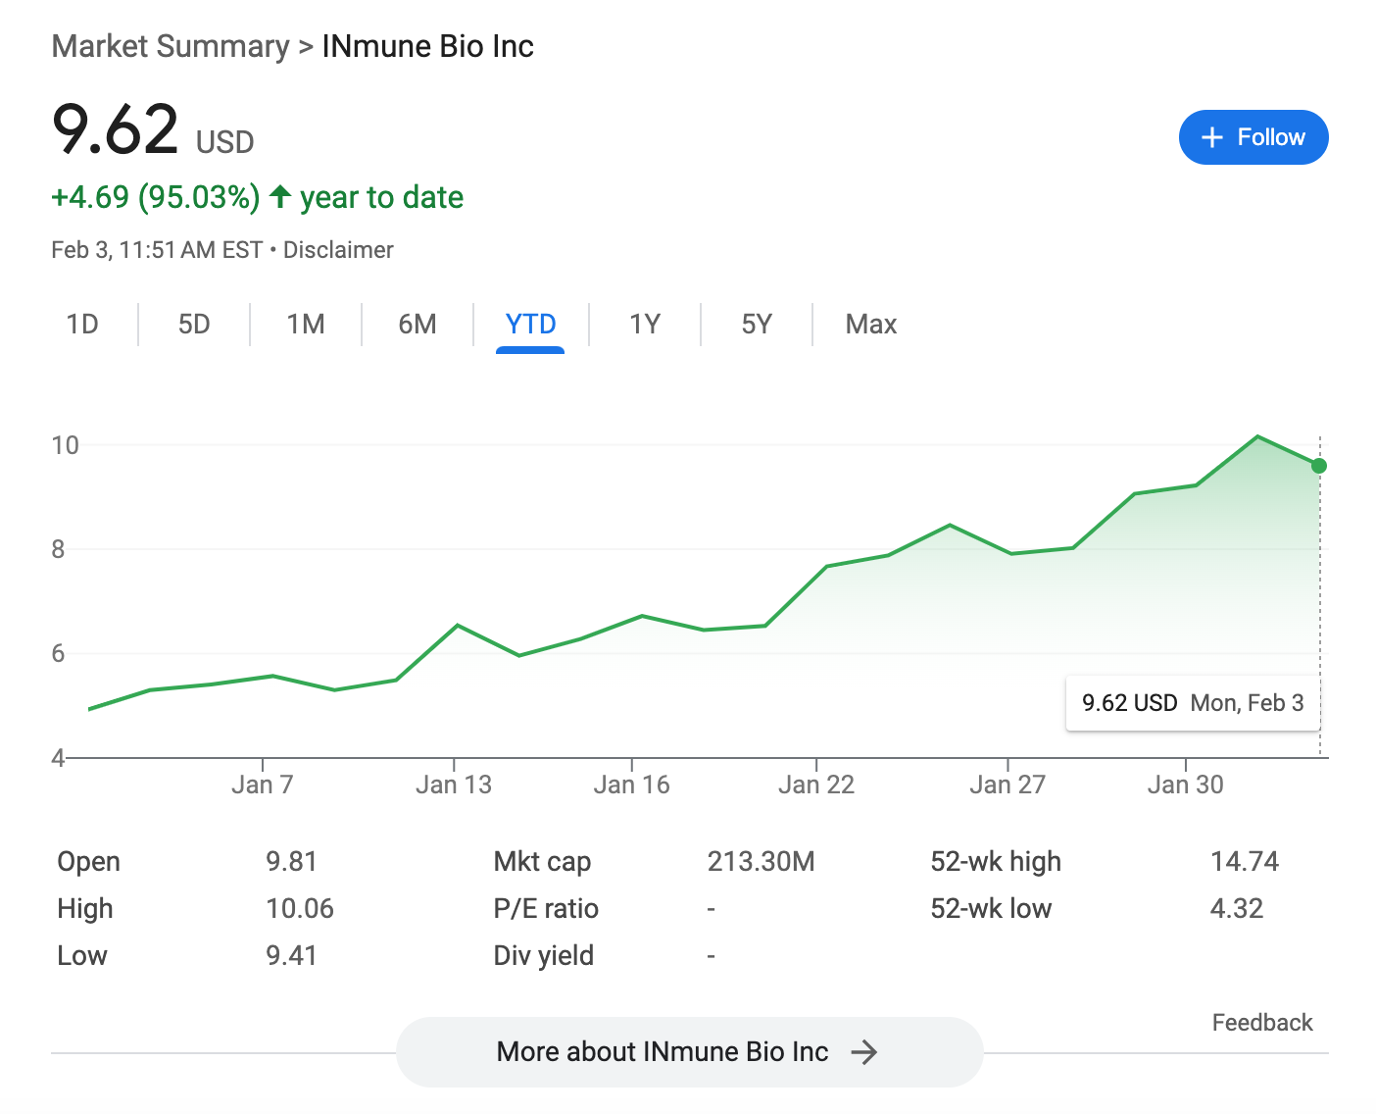Click the 9.62 USD Mon, Feb 3 tooltip
This screenshot has width=1376, height=1114.
tap(1193, 703)
